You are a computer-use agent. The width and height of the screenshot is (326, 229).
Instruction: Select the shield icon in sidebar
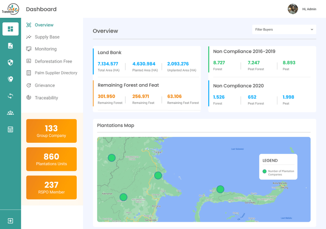pos(11,62)
